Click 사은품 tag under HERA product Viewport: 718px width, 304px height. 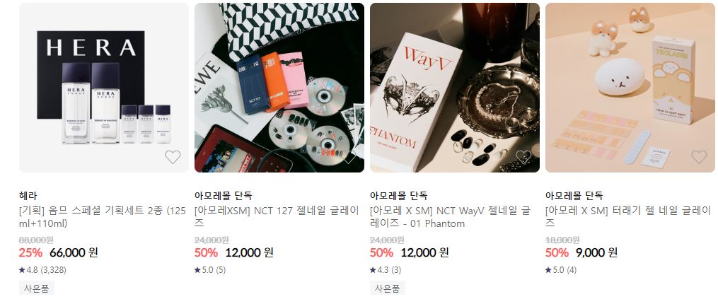pos(37,288)
